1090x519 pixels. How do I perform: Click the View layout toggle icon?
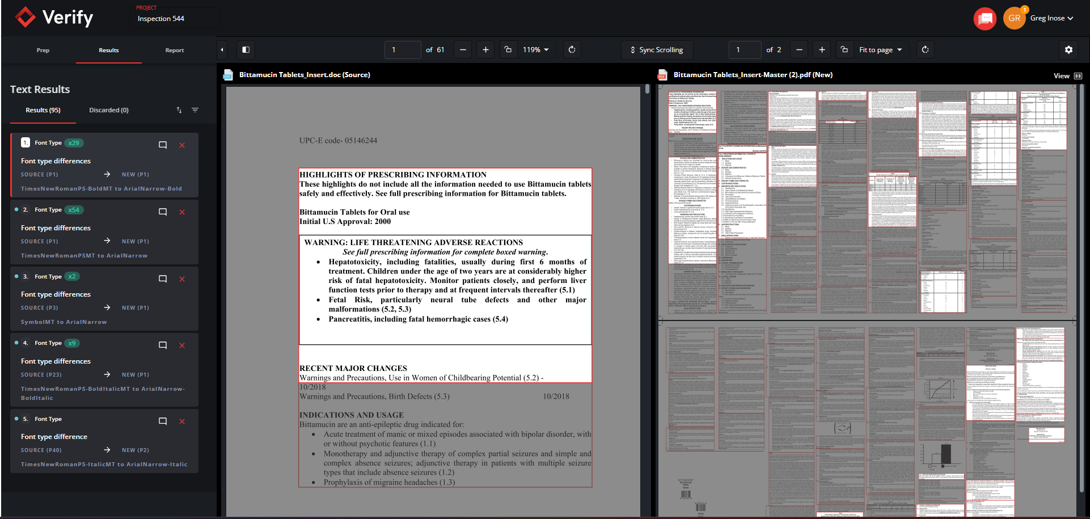1078,76
